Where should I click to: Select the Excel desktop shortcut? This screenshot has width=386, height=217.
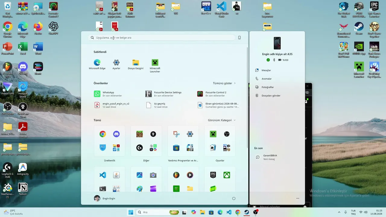(x=23, y=49)
